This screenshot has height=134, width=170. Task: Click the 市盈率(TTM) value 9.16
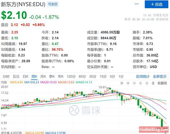click(113, 44)
